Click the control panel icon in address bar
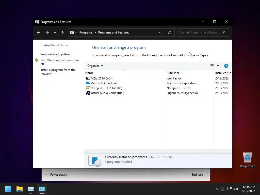260x195 pixels. pos(72,32)
